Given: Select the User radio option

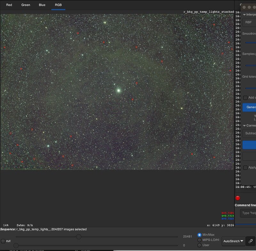Looking at the screenshot, I should [x=200, y=245].
